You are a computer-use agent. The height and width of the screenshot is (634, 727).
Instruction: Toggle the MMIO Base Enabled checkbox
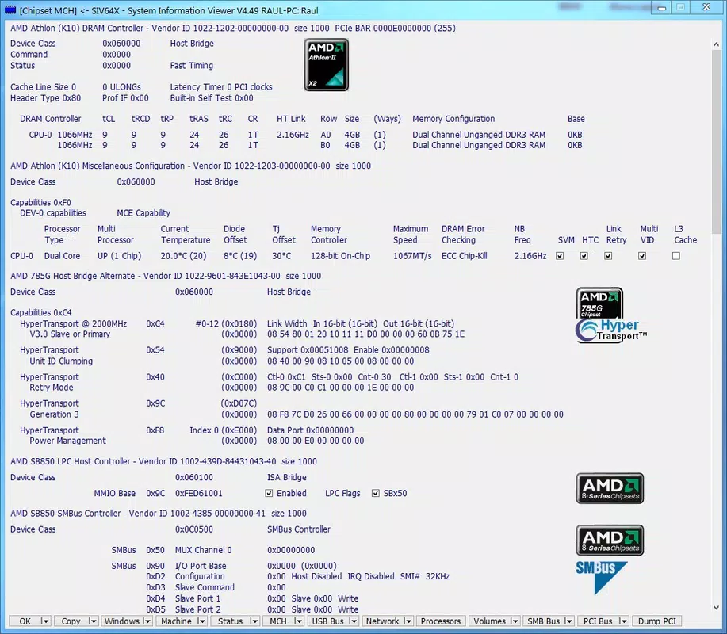[x=269, y=493]
